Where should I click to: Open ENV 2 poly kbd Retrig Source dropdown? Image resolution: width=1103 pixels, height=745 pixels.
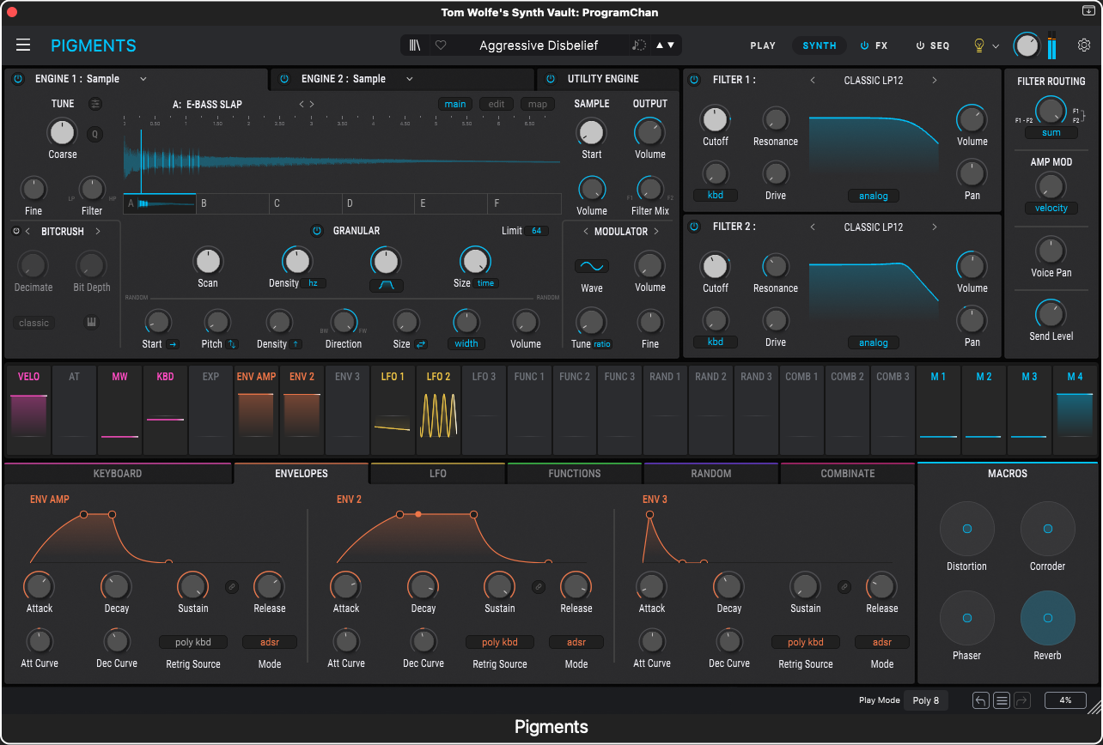(500, 642)
